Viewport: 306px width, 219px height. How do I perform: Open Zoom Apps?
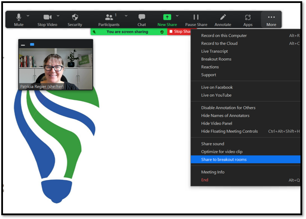pos(248,20)
